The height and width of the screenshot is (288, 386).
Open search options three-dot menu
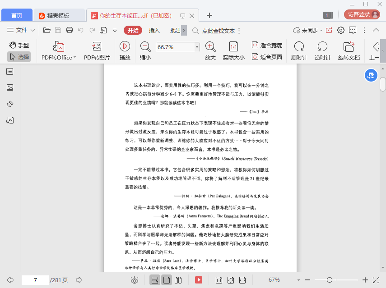click(x=239, y=31)
